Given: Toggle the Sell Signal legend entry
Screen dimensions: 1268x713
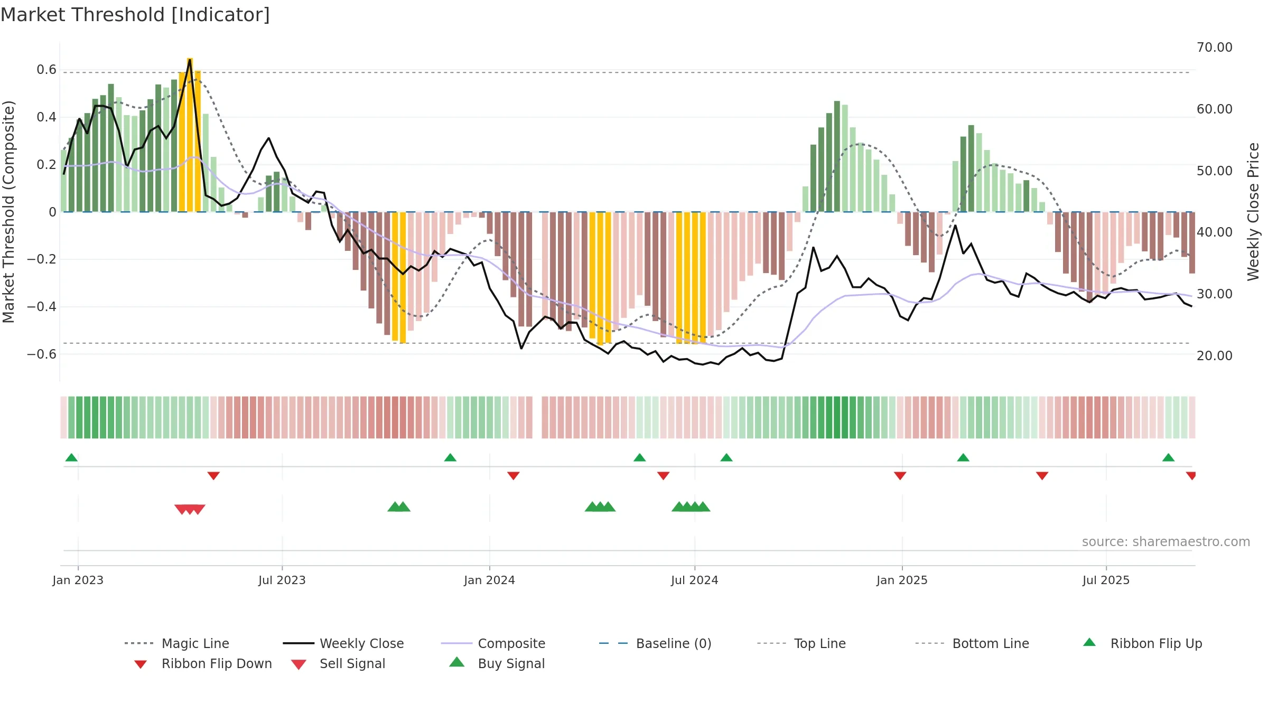Looking at the screenshot, I should click(338, 663).
